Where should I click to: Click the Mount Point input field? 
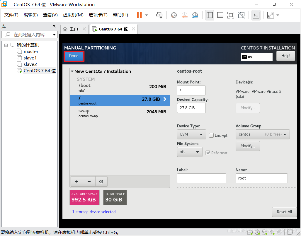[191, 90]
